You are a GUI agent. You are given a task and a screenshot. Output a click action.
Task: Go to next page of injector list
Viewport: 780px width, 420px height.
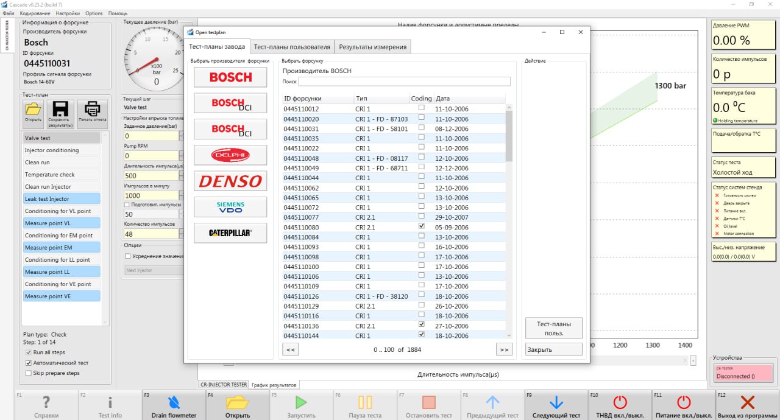[x=504, y=349]
